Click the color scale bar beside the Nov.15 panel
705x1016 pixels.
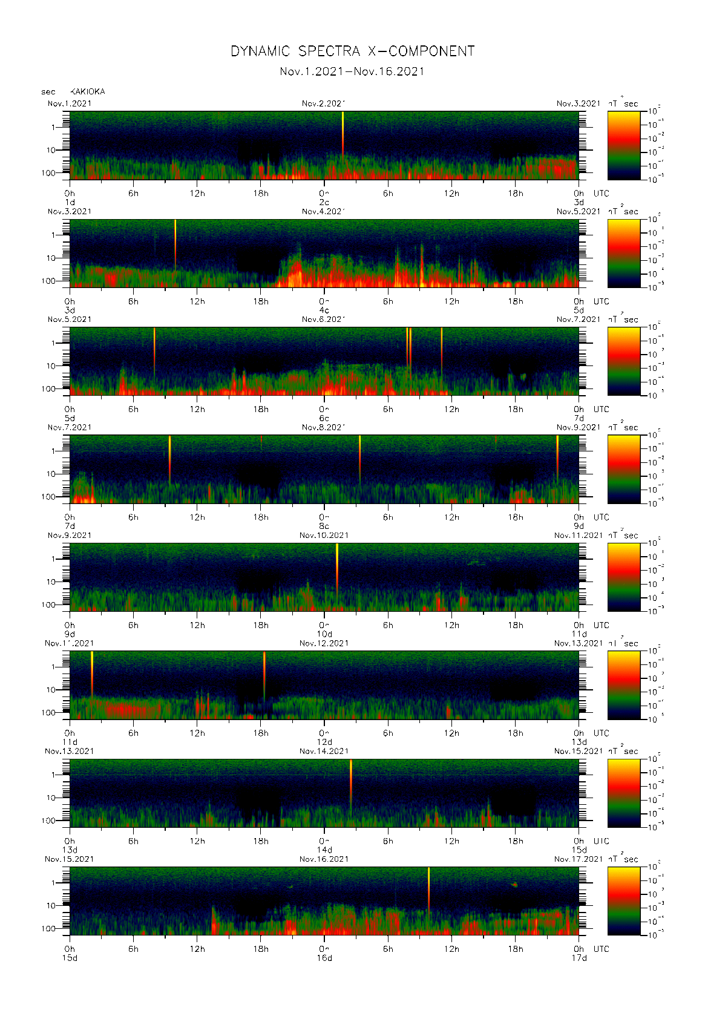click(624, 901)
